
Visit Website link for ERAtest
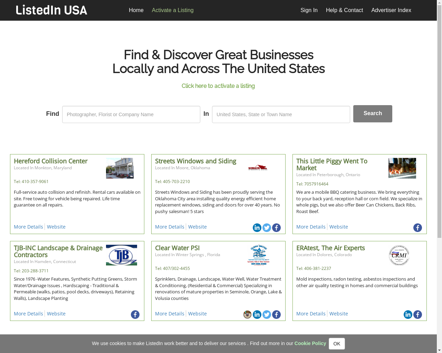(x=339, y=314)
